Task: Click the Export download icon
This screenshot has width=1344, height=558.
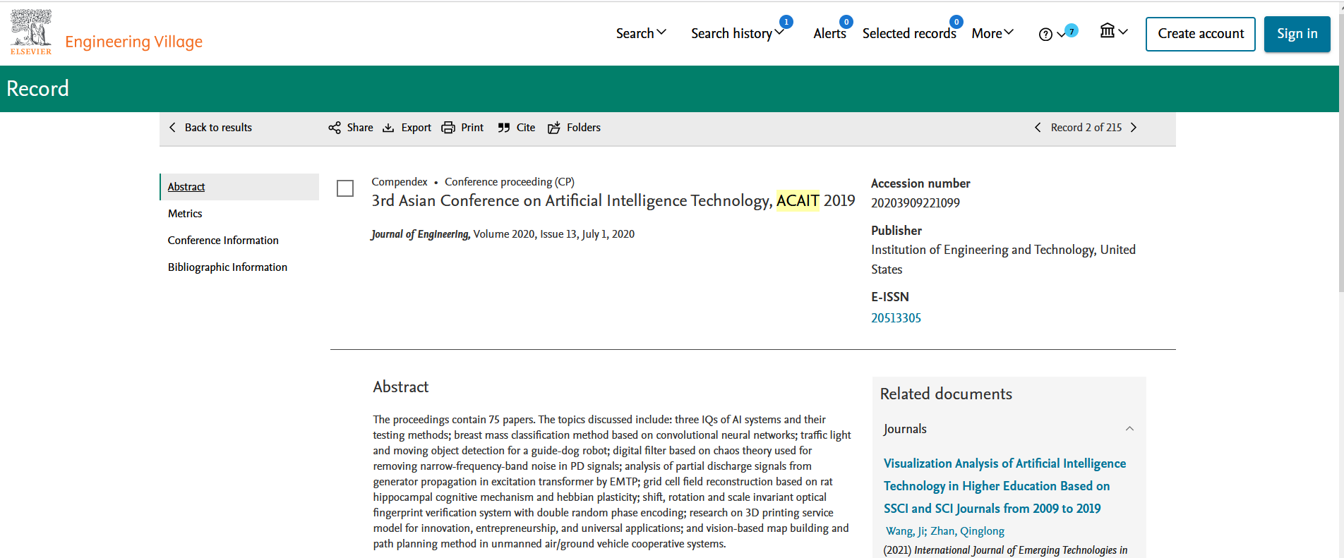Action: coord(388,128)
